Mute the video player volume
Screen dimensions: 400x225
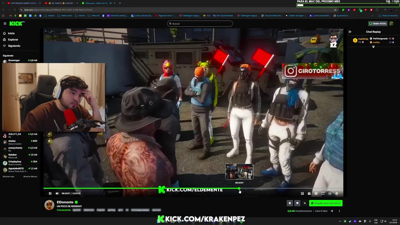(57, 193)
